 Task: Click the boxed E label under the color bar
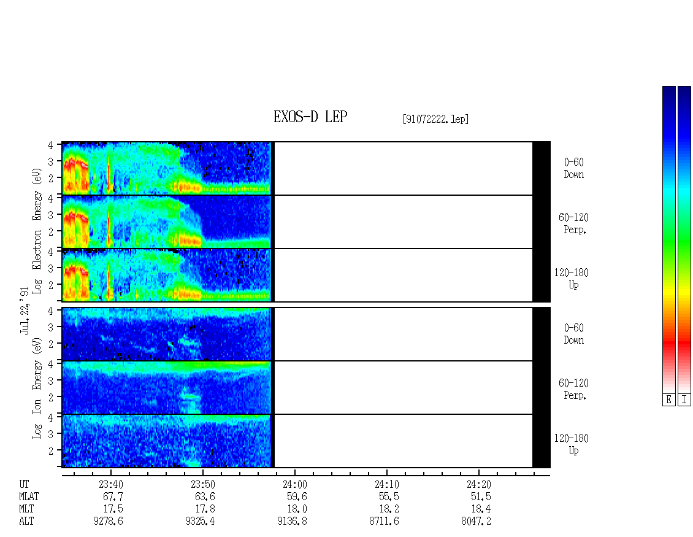[x=668, y=400]
